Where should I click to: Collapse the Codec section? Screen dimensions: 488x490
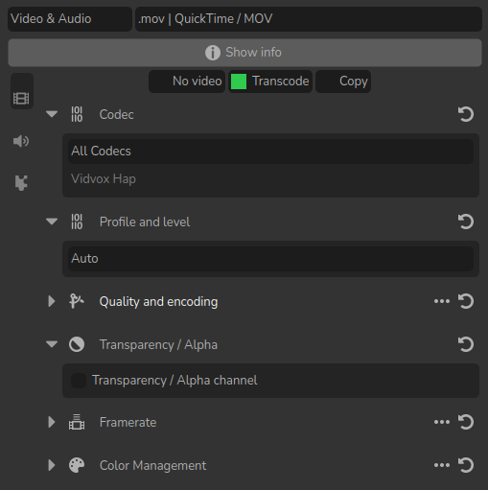[52, 114]
